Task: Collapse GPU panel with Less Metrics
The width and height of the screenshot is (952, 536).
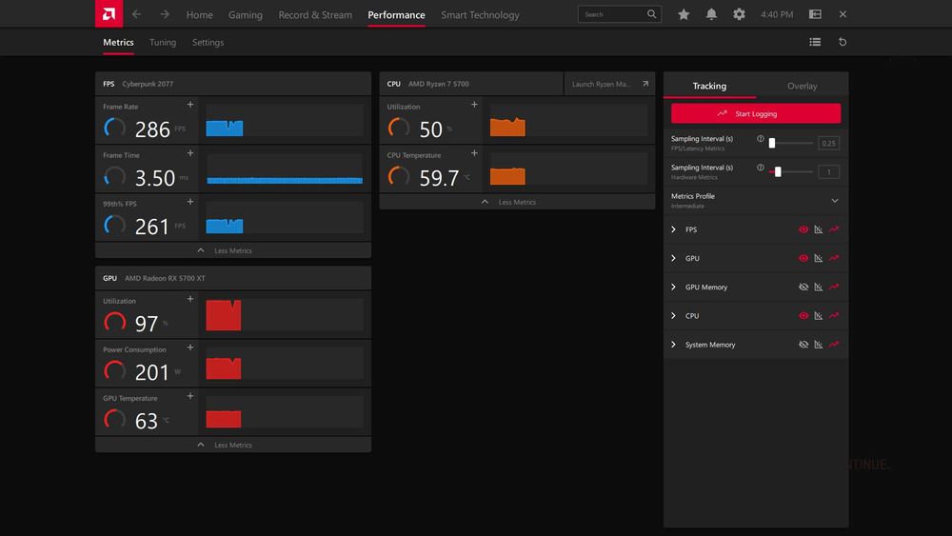Action: tap(233, 445)
